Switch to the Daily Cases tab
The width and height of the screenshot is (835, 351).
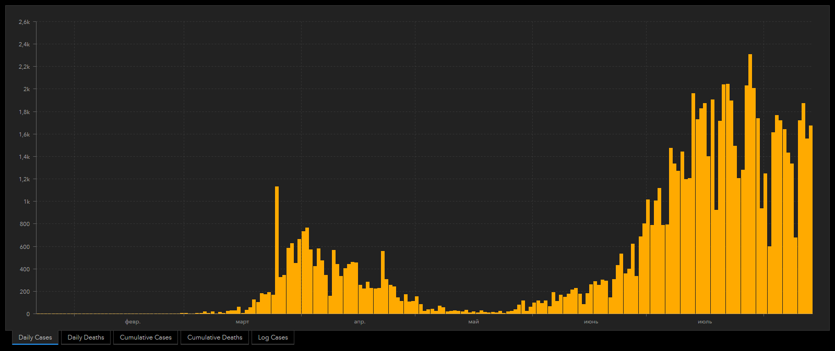[x=35, y=337]
